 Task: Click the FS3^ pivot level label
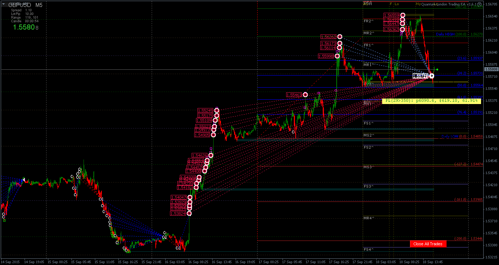pyautogui.click(x=369, y=187)
